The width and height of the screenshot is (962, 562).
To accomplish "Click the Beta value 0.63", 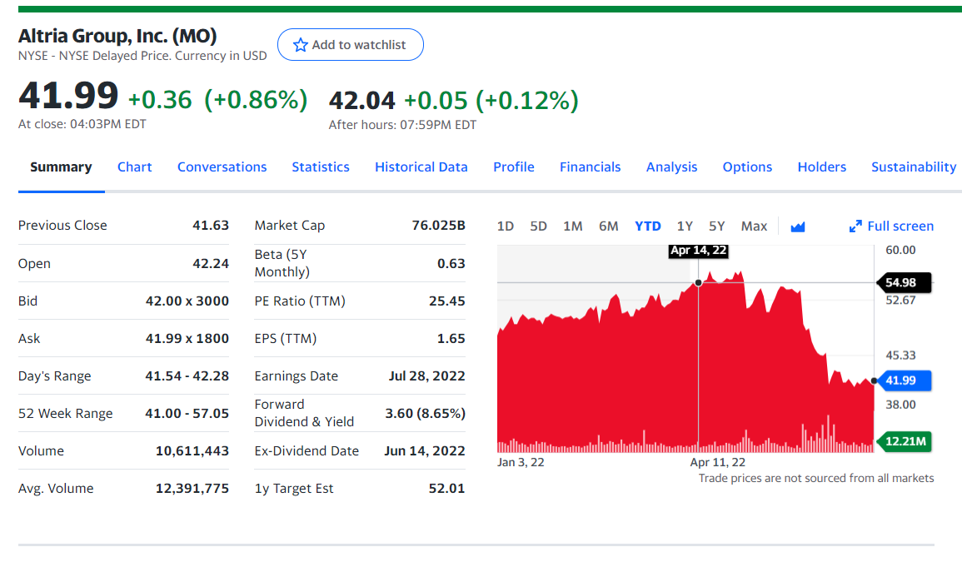I will [x=451, y=263].
